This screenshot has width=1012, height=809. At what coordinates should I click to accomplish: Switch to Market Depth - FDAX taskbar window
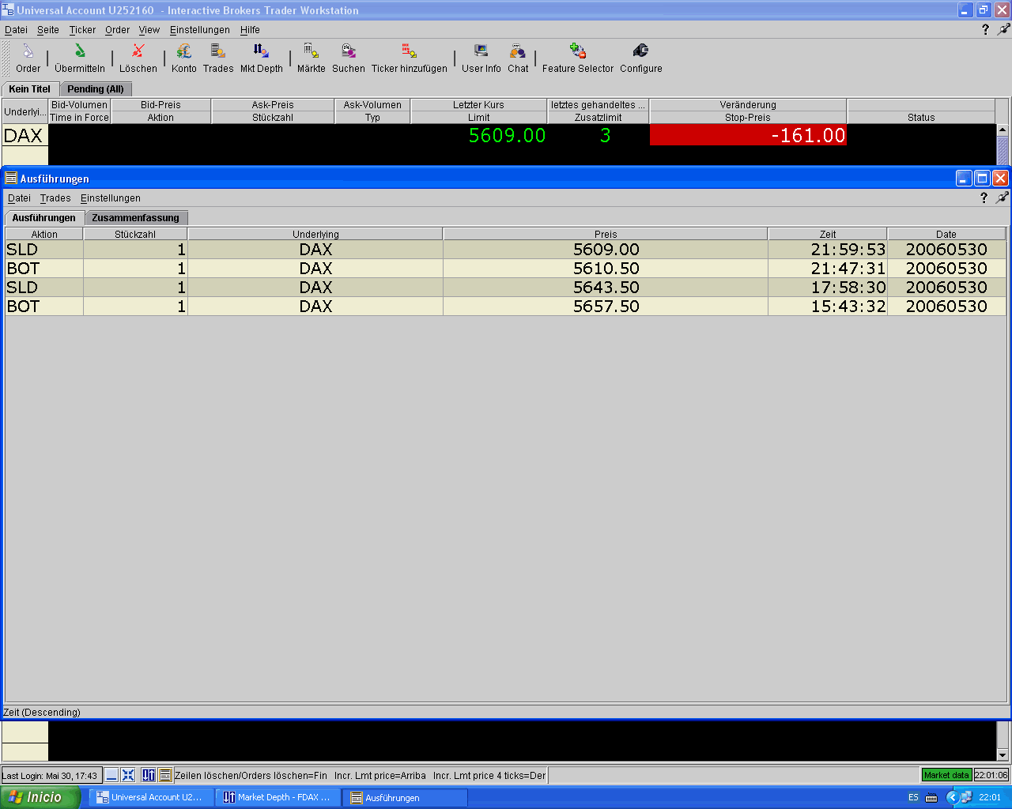278,797
